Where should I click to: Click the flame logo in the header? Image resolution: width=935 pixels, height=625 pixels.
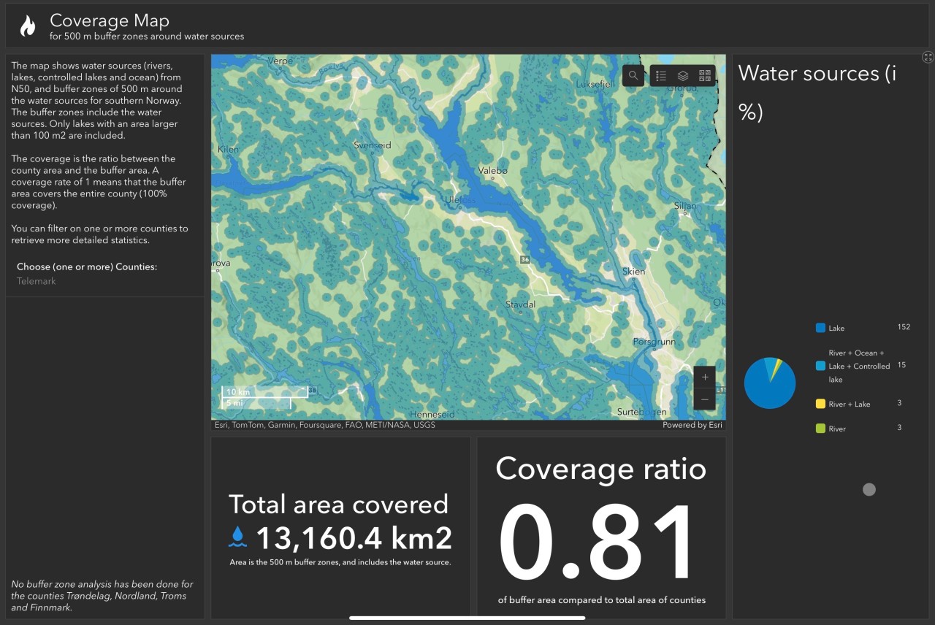tap(28, 26)
